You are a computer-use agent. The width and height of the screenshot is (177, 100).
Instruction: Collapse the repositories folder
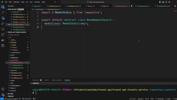(x=14, y=60)
